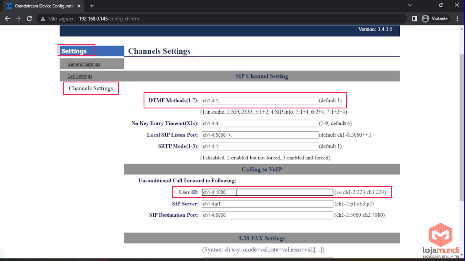Viewport: 465px width, 261px height.
Task: Click the SRTP Mode input field
Action: click(x=260, y=146)
